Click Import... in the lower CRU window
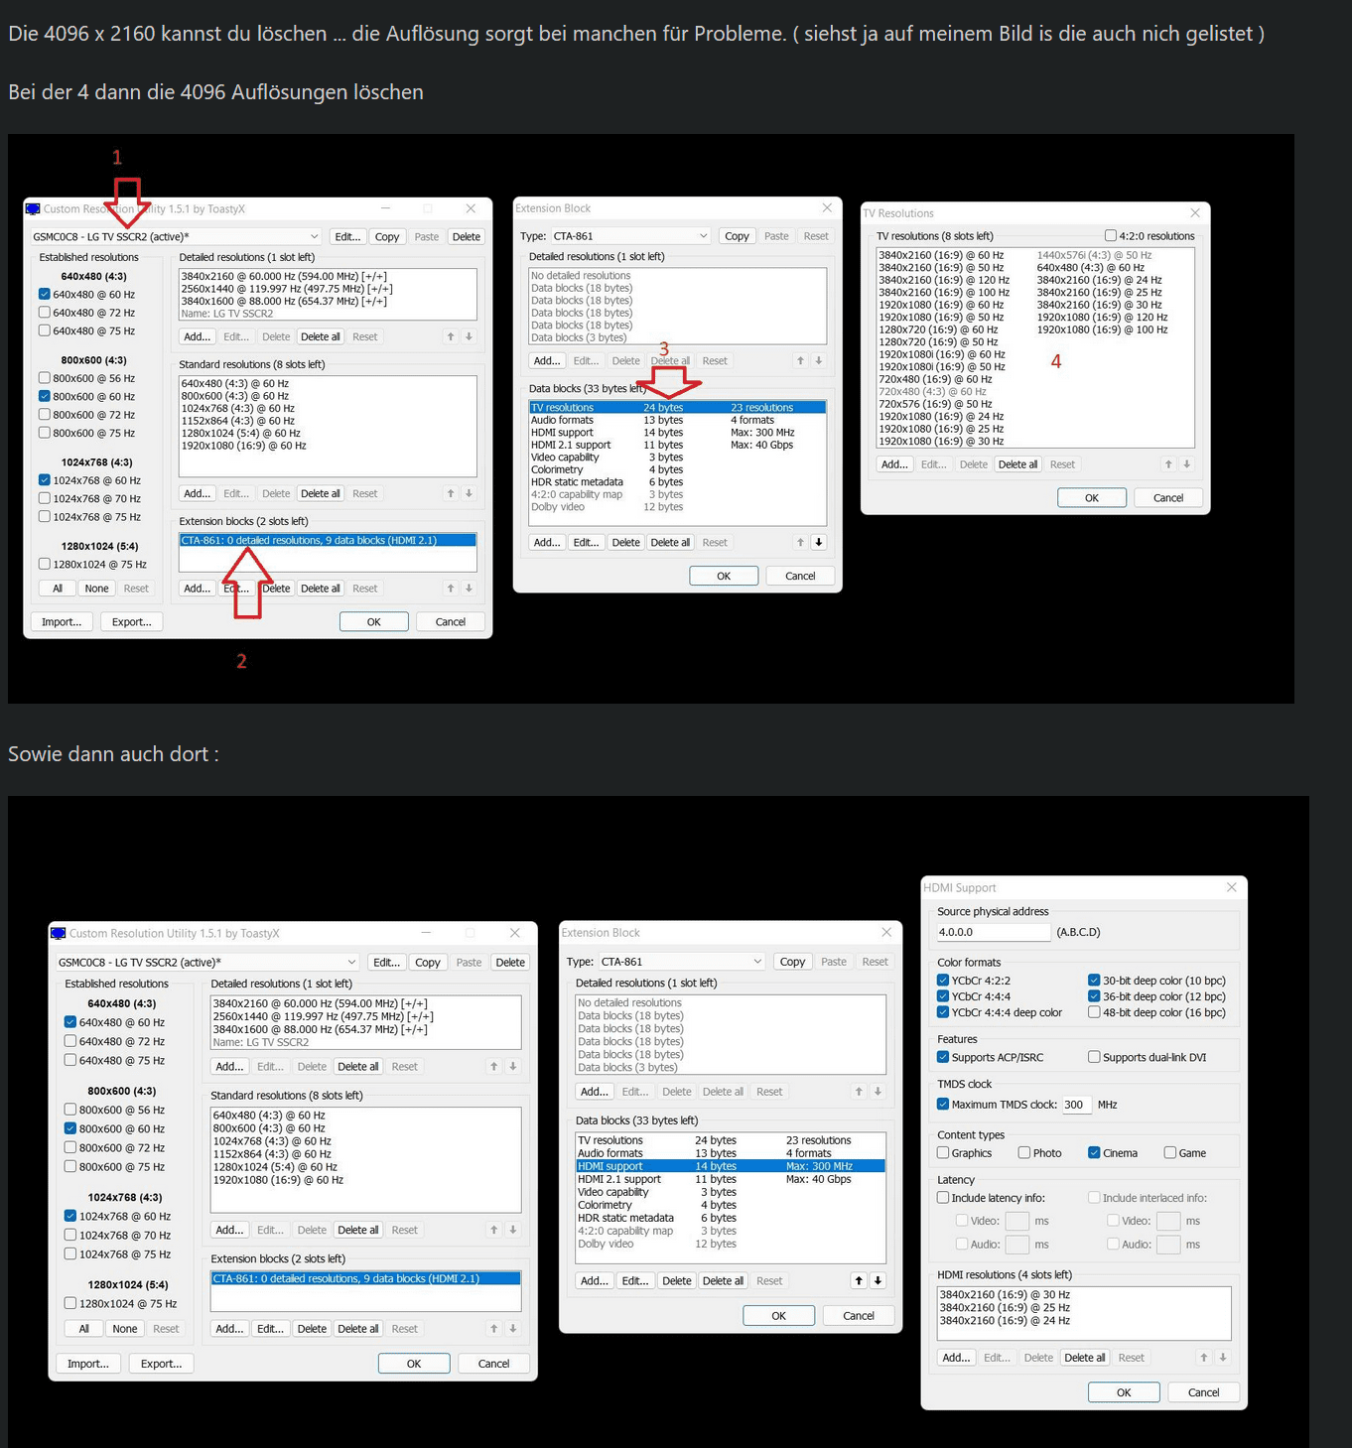This screenshot has height=1448, width=1352. click(x=88, y=1364)
